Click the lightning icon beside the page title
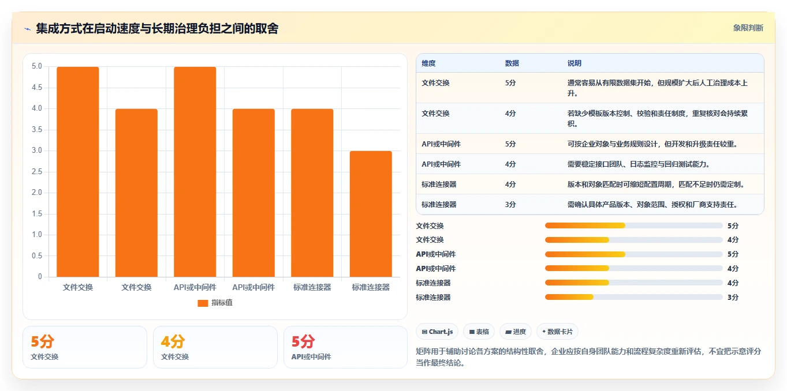This screenshot has width=787, height=391. (28, 28)
